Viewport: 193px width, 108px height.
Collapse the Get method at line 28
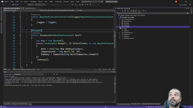pos(20,35)
